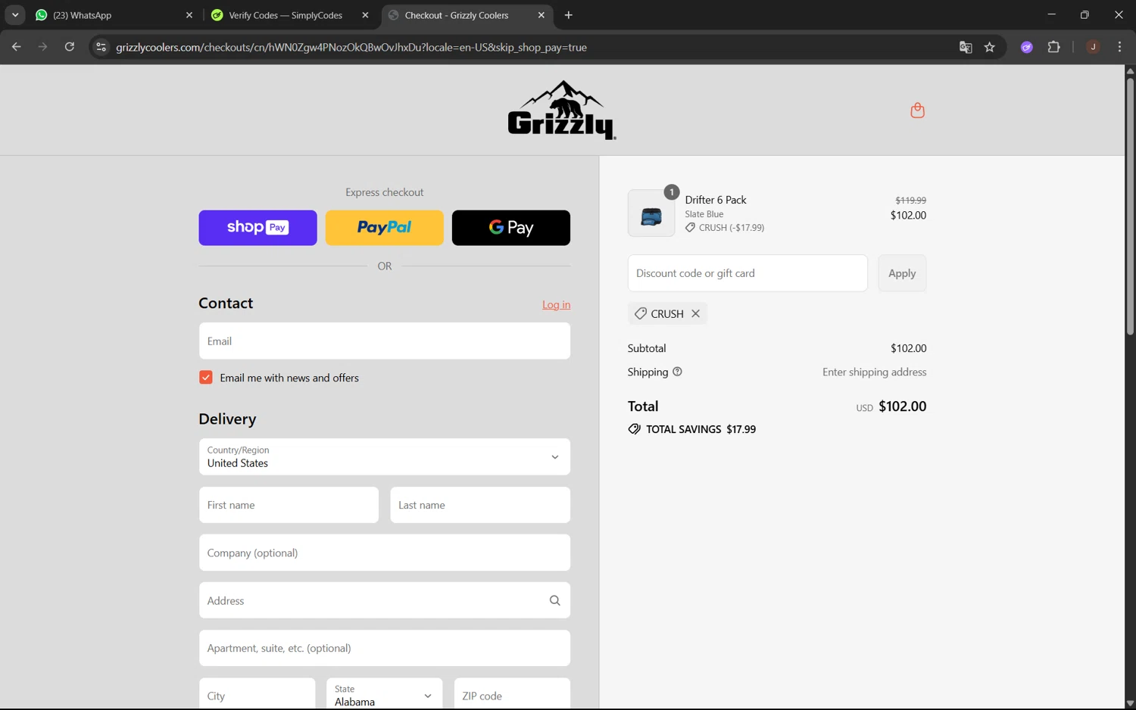The image size is (1136, 710).
Task: Reload the checkout page
Action: 69,47
